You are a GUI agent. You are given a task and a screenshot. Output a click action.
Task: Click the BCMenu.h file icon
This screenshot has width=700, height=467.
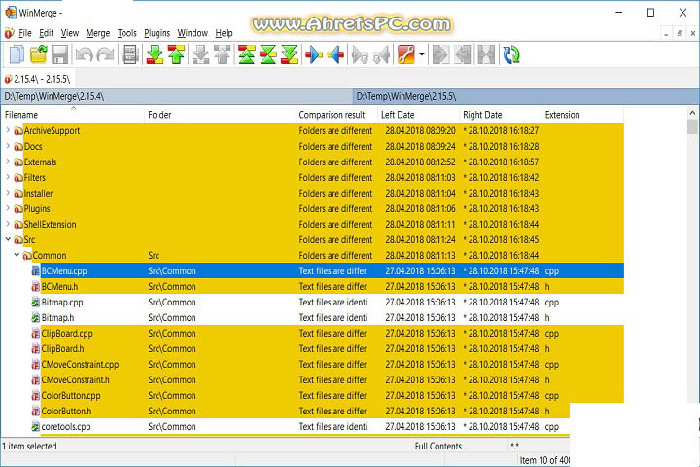pos(36,286)
